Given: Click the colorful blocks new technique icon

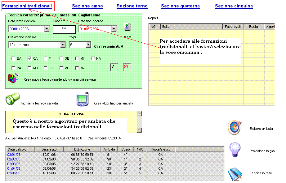Looking at the screenshot, I should click(x=13, y=78).
